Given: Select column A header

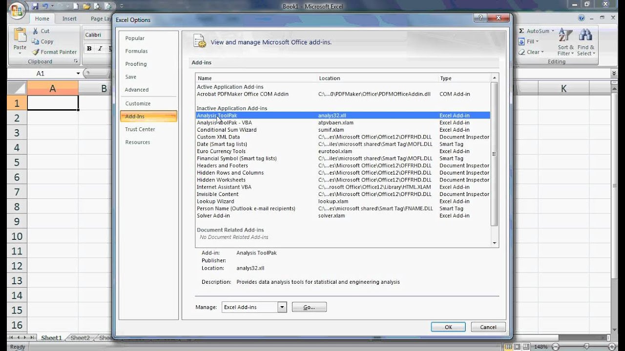Looking at the screenshot, I should click(53, 88).
